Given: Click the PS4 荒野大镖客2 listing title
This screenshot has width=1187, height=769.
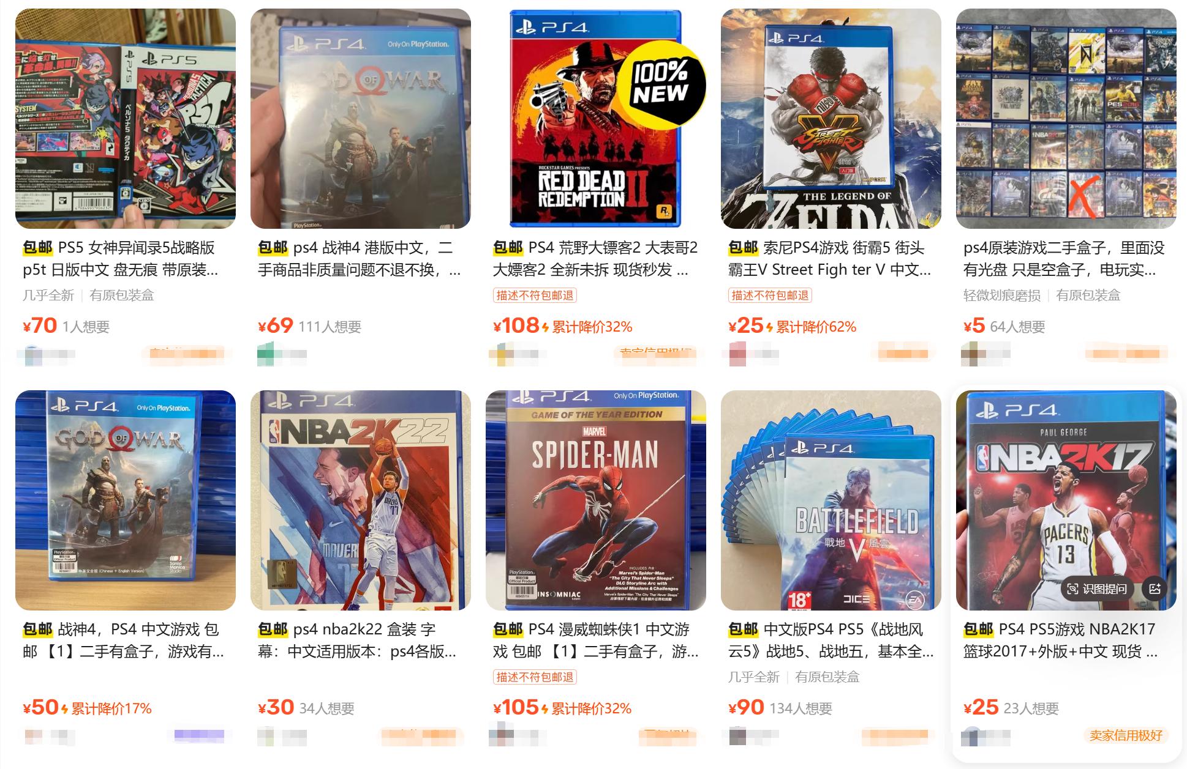Looking at the screenshot, I should (x=596, y=259).
